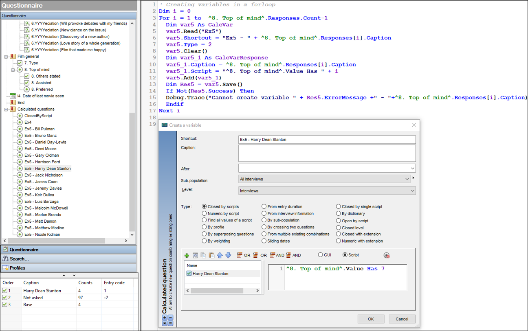
Task: Click arrow right of Sub-population field
Action: tap(414, 178)
